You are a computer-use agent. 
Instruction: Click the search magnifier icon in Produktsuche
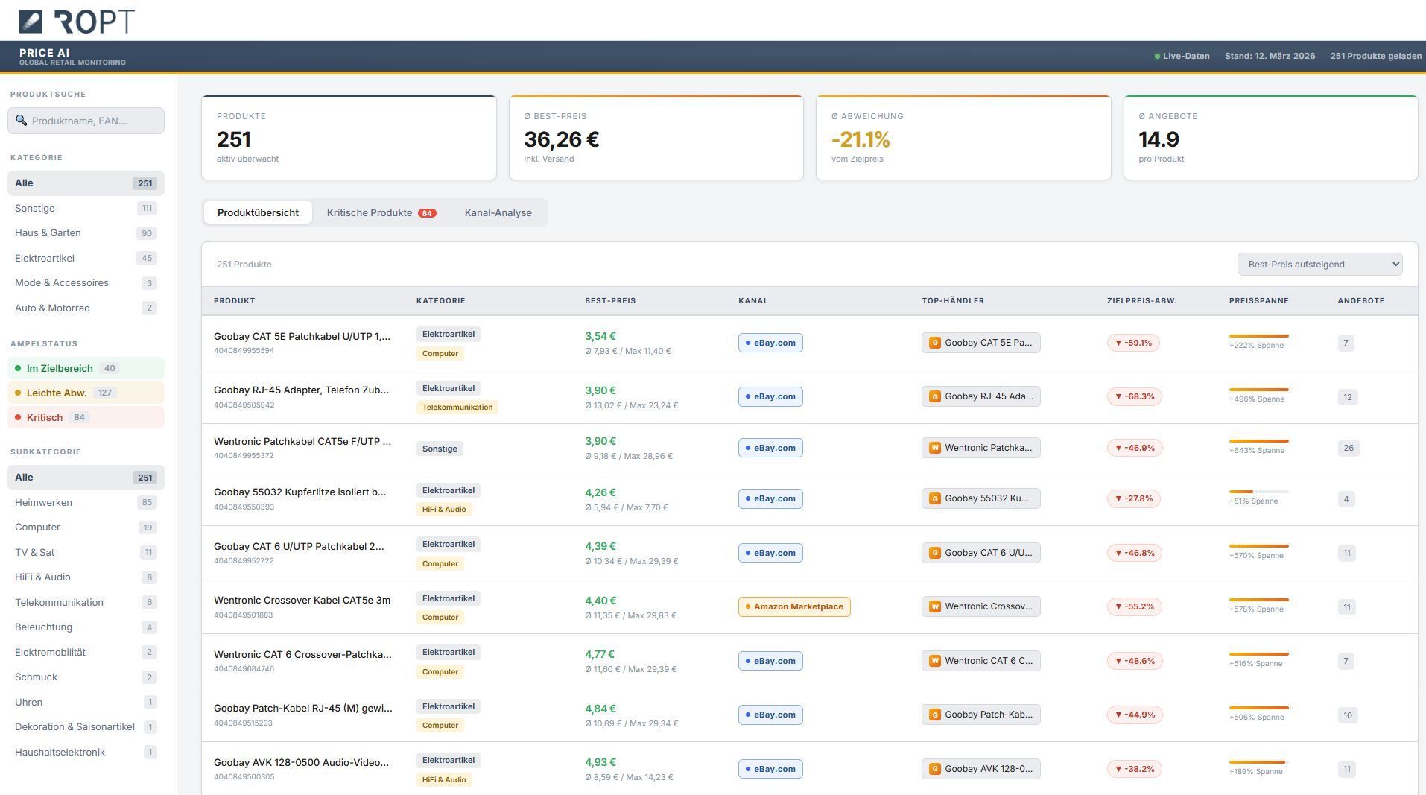(x=22, y=121)
